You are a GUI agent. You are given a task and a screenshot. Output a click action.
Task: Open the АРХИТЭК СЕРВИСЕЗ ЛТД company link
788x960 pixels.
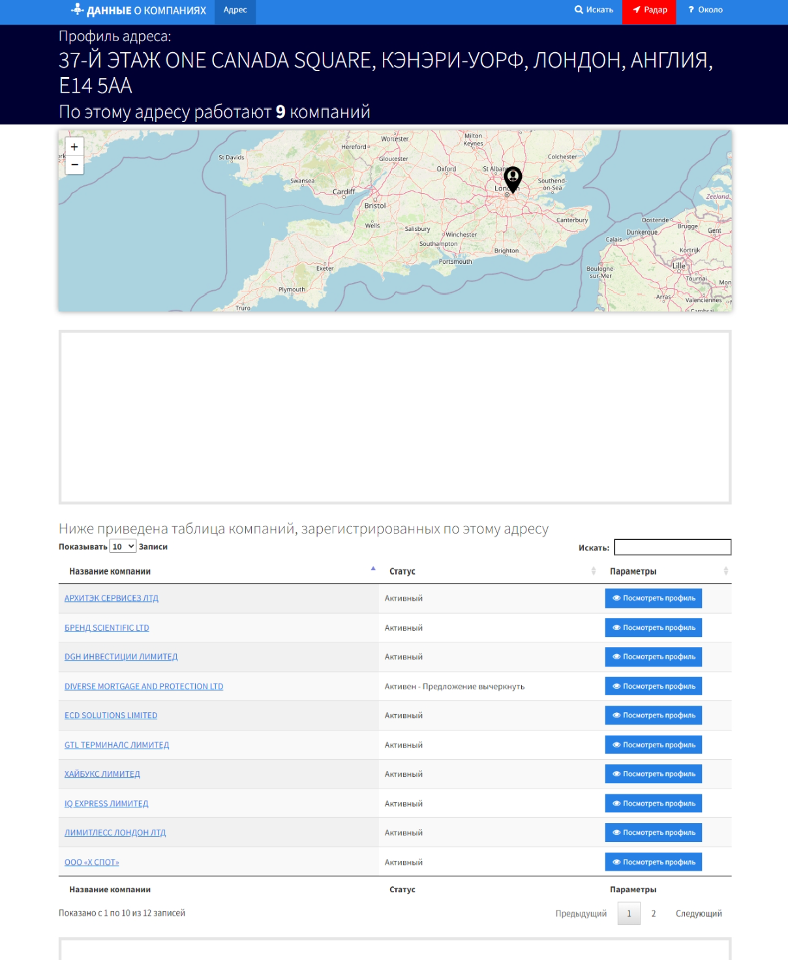[x=112, y=598]
